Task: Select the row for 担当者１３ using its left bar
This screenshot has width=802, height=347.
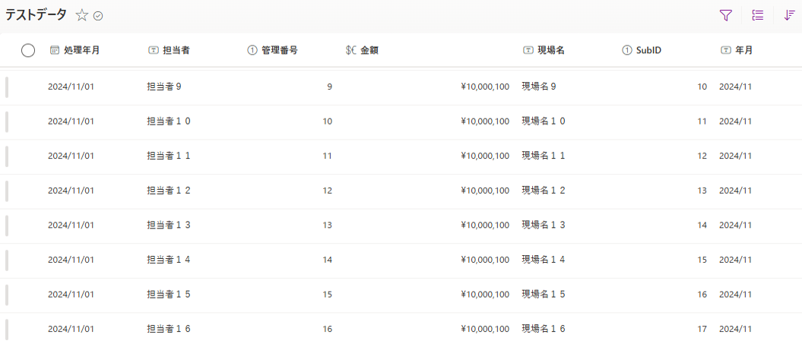Action: (7, 225)
